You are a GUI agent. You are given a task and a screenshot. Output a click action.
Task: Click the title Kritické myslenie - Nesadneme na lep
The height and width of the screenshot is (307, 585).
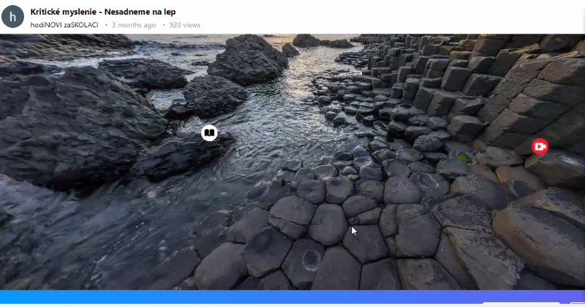(x=103, y=12)
